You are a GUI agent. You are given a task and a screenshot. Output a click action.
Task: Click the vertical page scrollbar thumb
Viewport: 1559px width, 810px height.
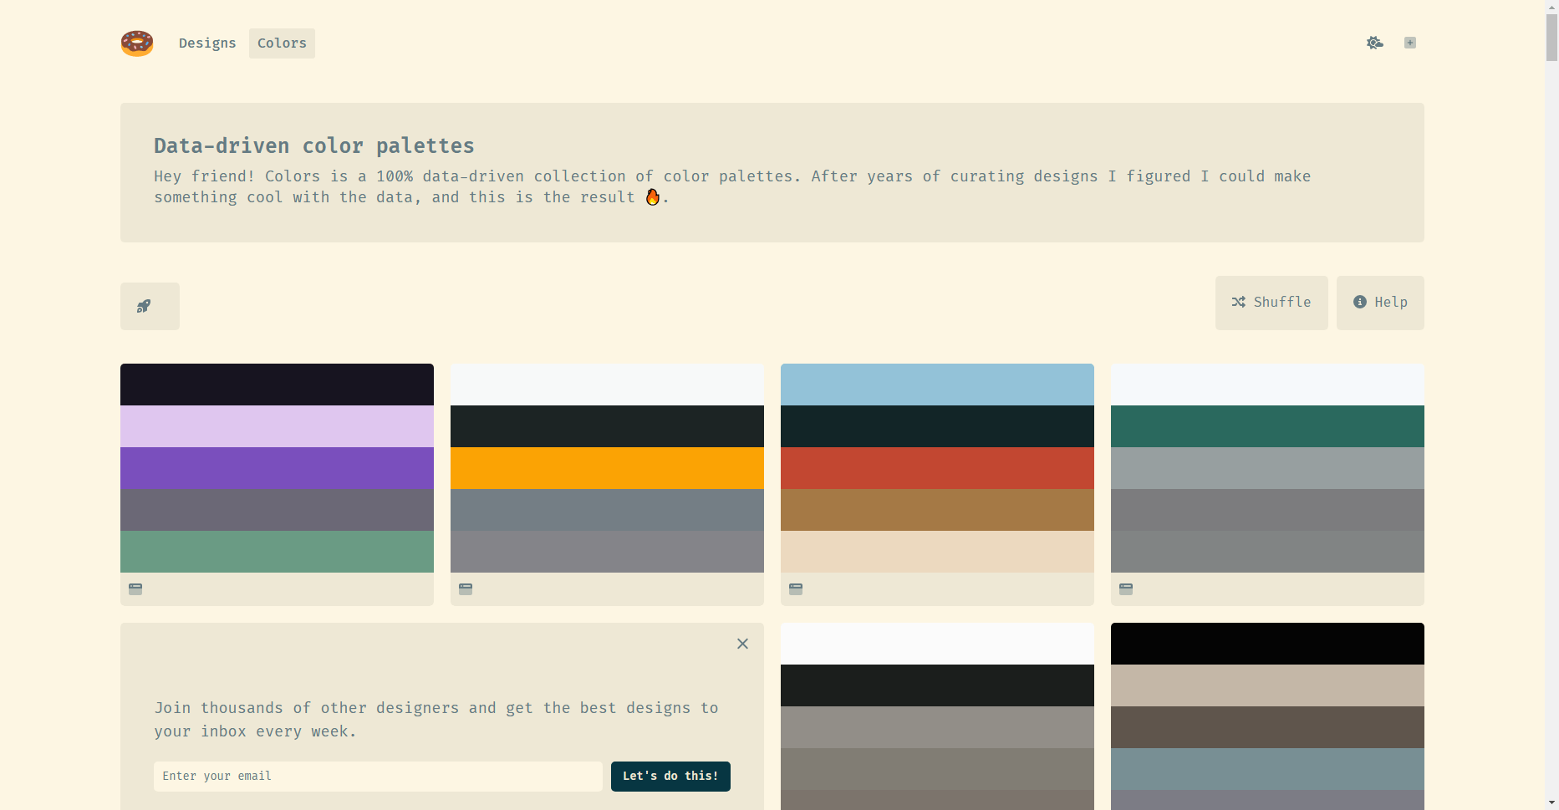click(1551, 37)
